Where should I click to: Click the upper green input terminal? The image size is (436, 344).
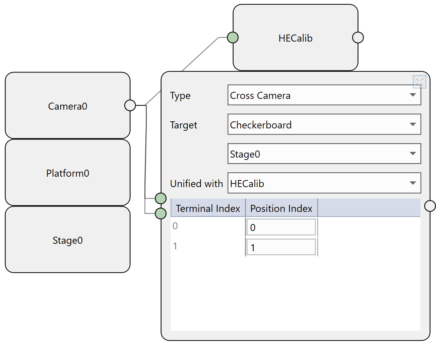[161, 198]
